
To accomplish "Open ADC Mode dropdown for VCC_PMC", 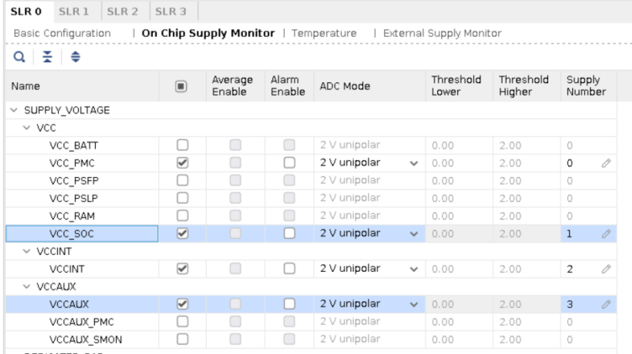I will (x=413, y=162).
